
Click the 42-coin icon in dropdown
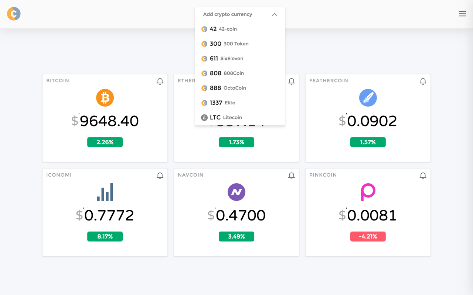(204, 29)
